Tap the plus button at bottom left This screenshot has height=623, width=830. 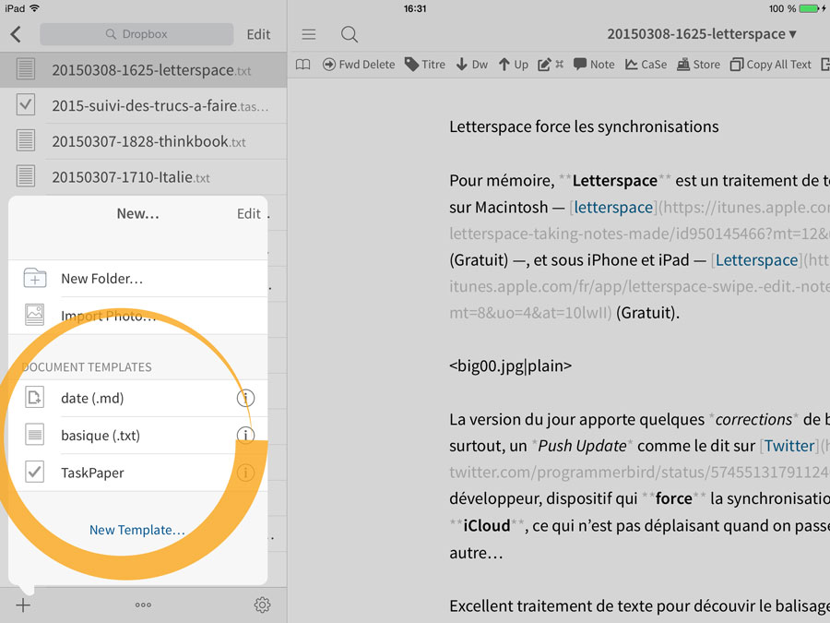(23, 605)
